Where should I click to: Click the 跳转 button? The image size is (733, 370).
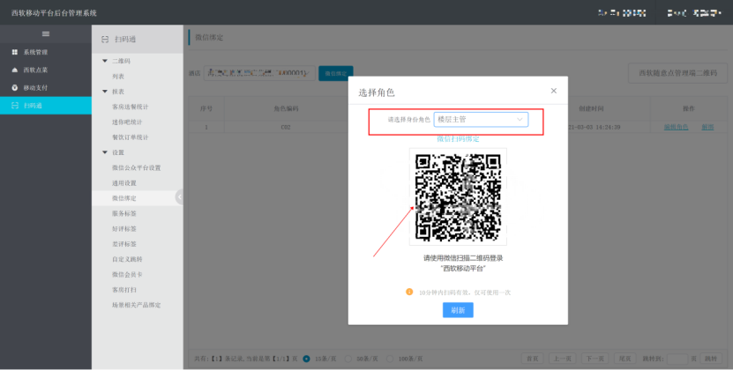pos(711,359)
